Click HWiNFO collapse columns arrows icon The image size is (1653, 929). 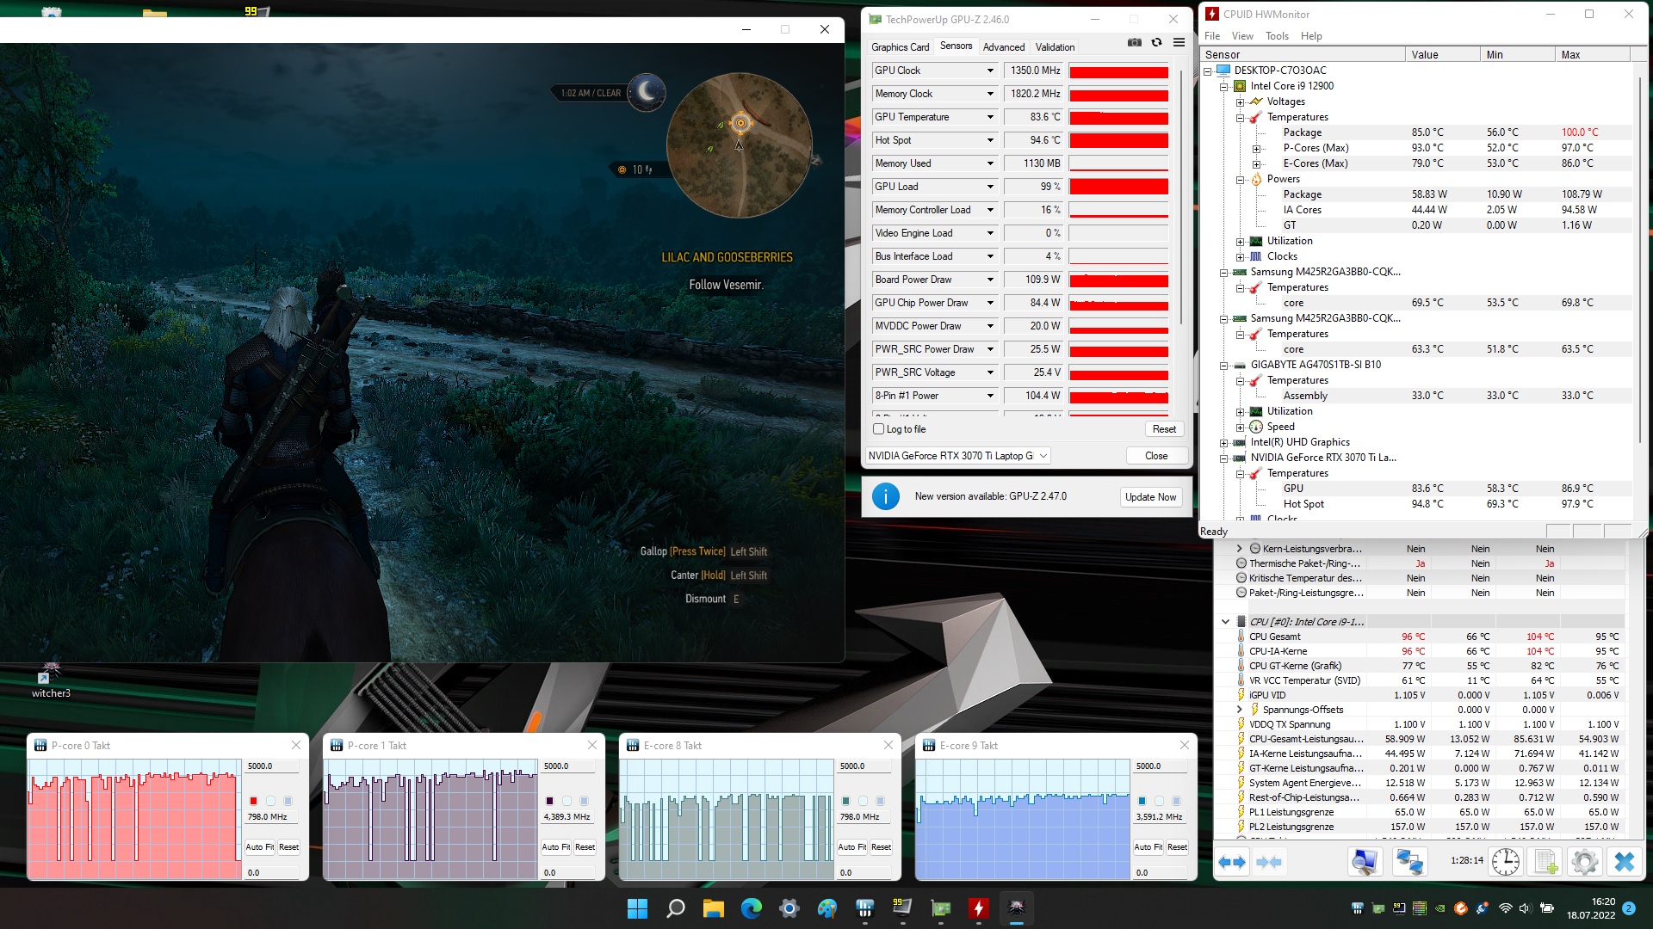(1269, 862)
